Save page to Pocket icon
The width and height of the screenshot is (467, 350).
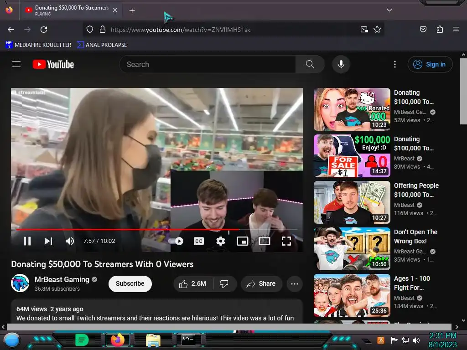(x=423, y=29)
